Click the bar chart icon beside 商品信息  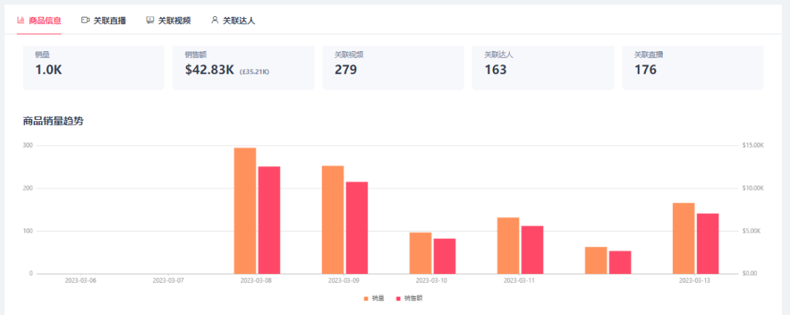point(20,20)
